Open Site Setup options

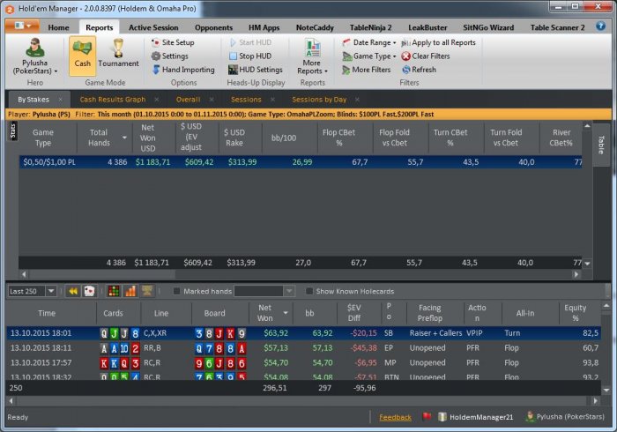coord(173,42)
